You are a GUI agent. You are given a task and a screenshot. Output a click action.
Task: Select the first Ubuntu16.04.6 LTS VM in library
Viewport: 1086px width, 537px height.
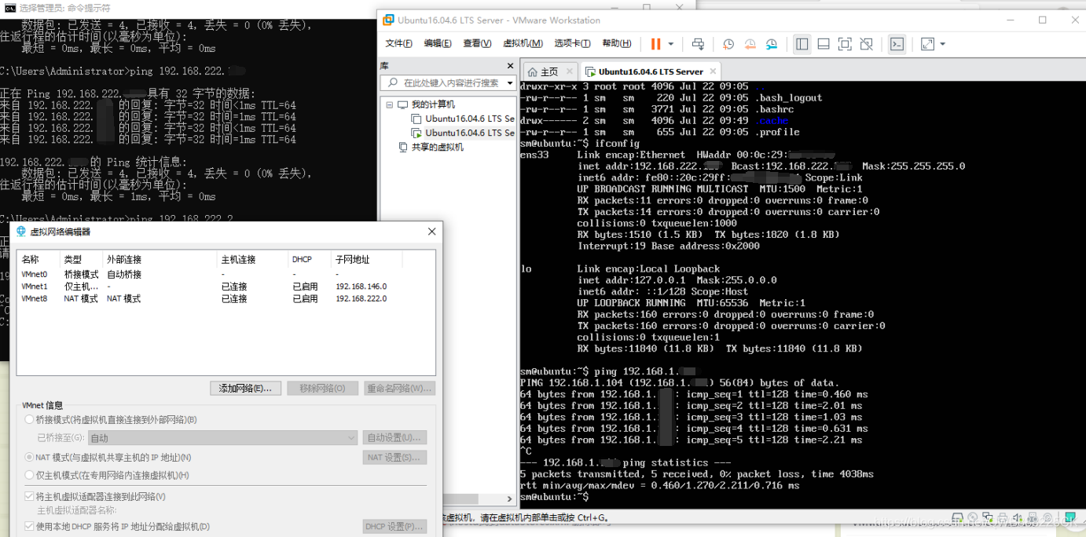(470, 119)
